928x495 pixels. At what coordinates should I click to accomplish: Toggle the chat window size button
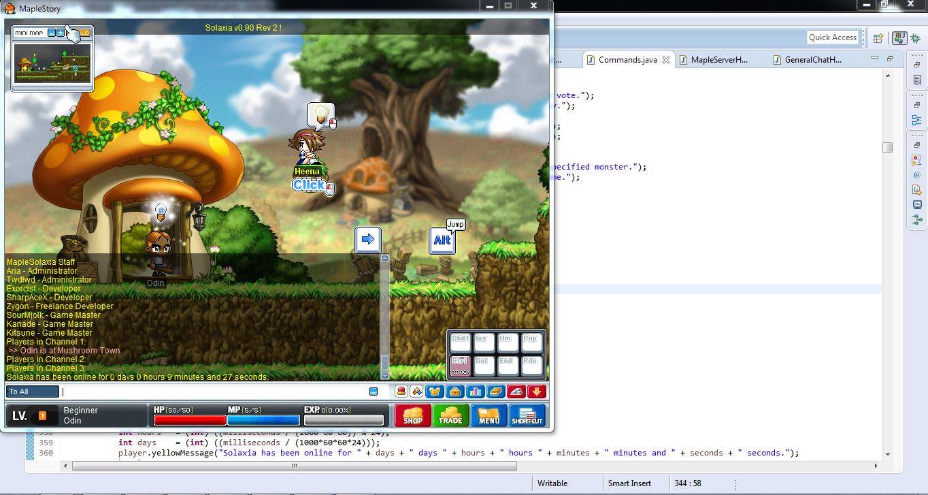coord(374,392)
